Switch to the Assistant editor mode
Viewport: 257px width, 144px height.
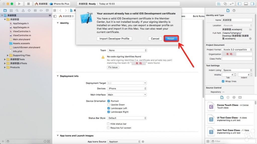[x=225, y=4]
